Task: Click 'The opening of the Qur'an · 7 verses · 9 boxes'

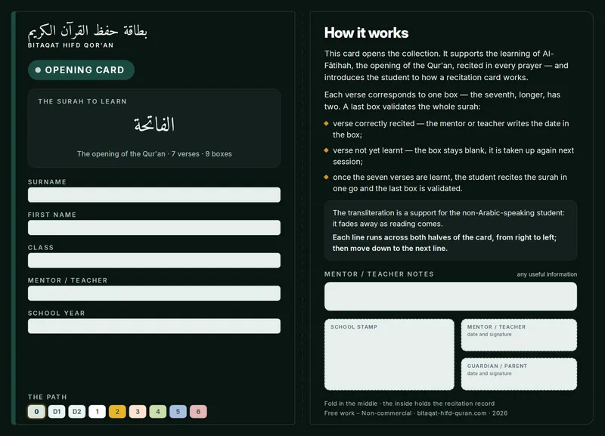Action: [x=154, y=154]
